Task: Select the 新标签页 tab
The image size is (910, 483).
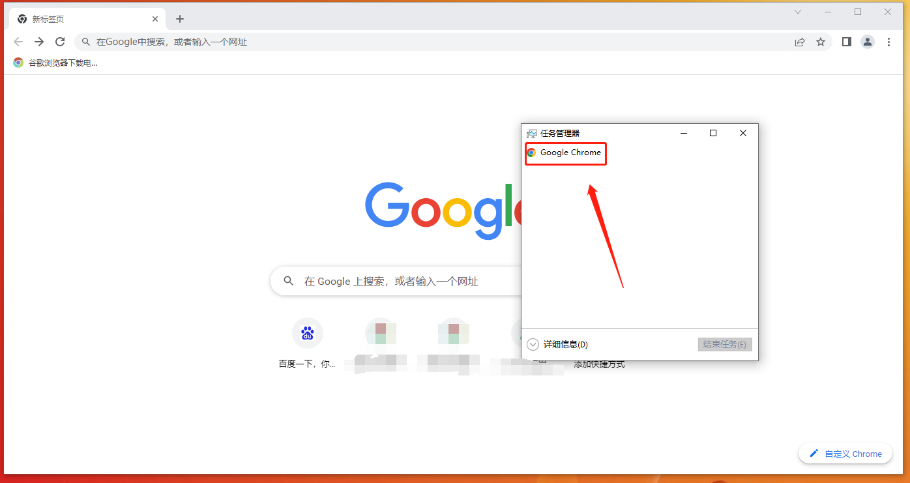Action: [x=87, y=19]
